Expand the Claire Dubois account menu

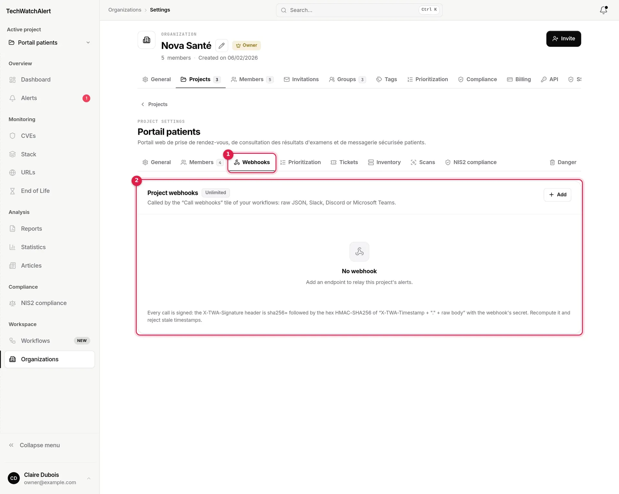(49, 478)
